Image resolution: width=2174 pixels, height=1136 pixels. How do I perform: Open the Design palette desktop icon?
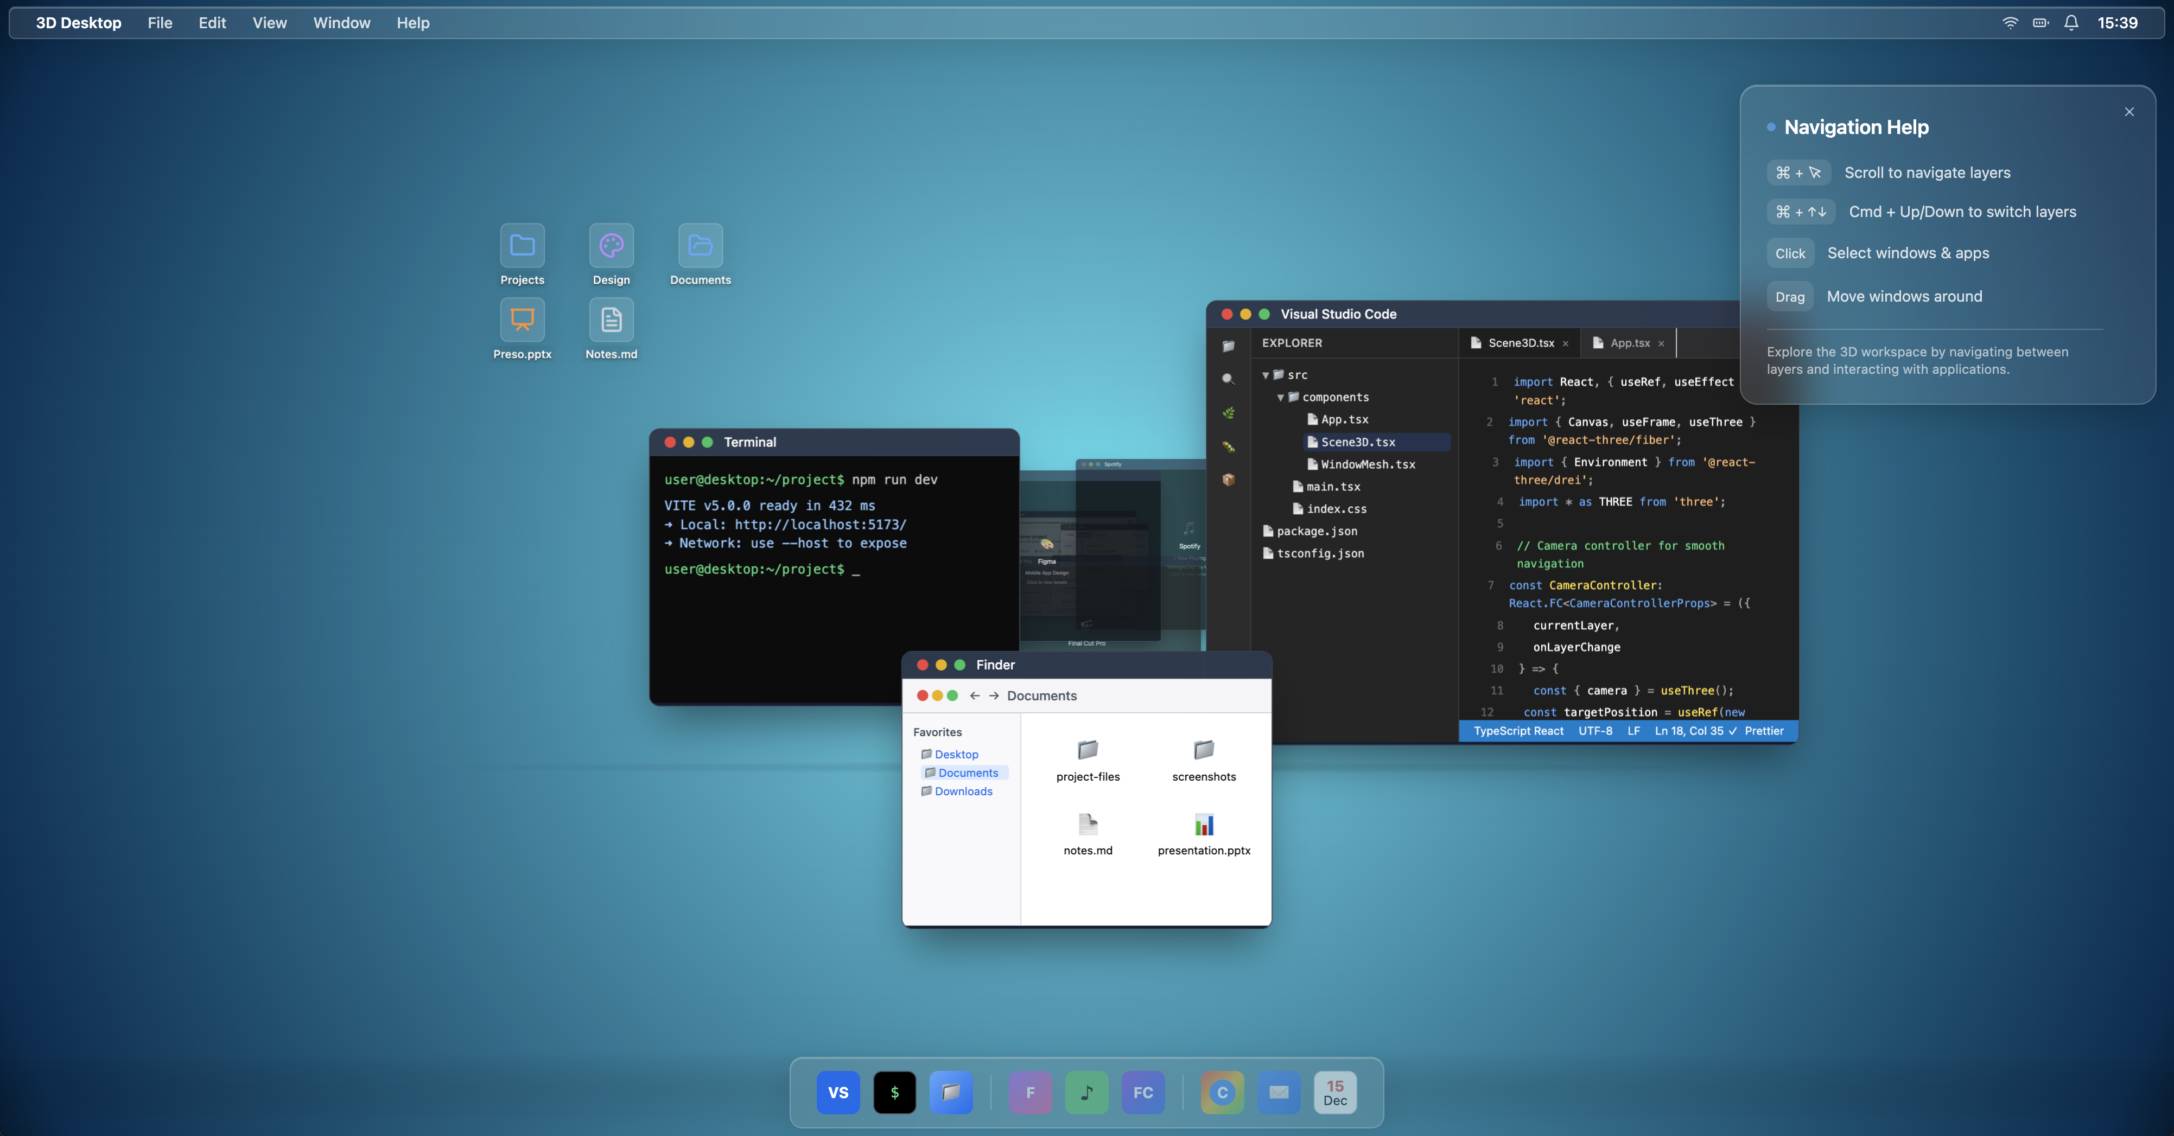point(611,245)
